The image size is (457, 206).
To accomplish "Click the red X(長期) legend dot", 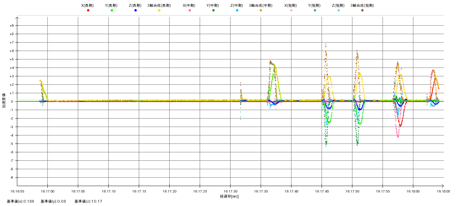I will point(88,10).
